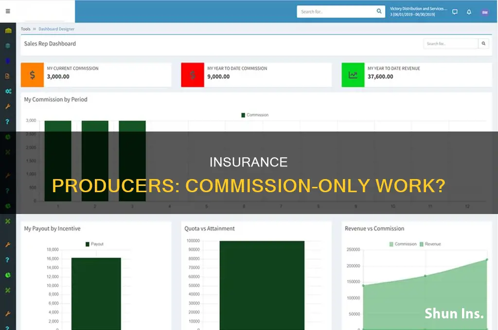Click the MY CURRENT COMMISSION label
The height and width of the screenshot is (330, 498).
73,68
